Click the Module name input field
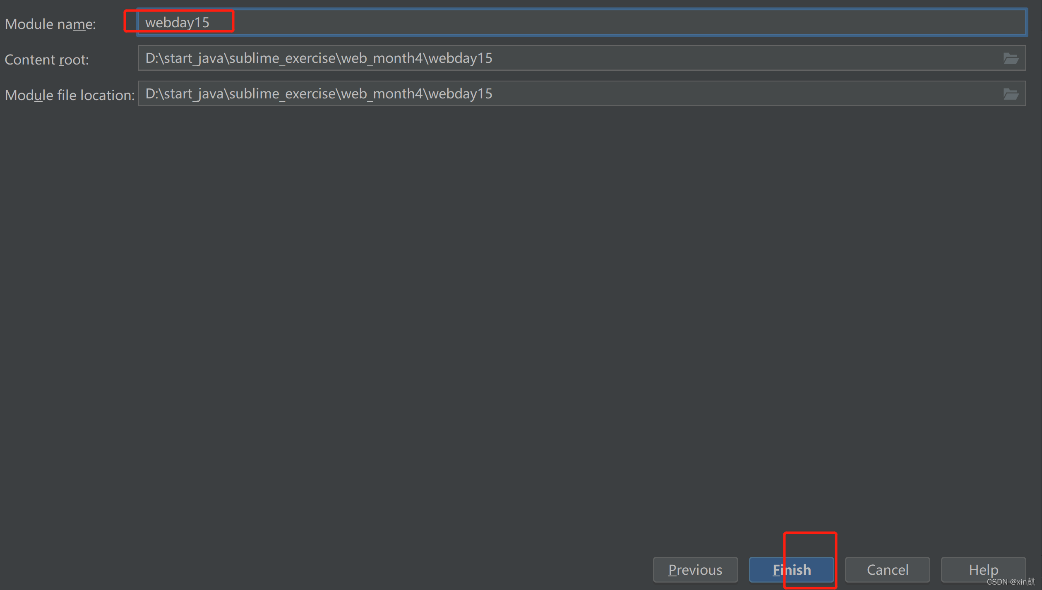1042x590 pixels. pos(581,22)
